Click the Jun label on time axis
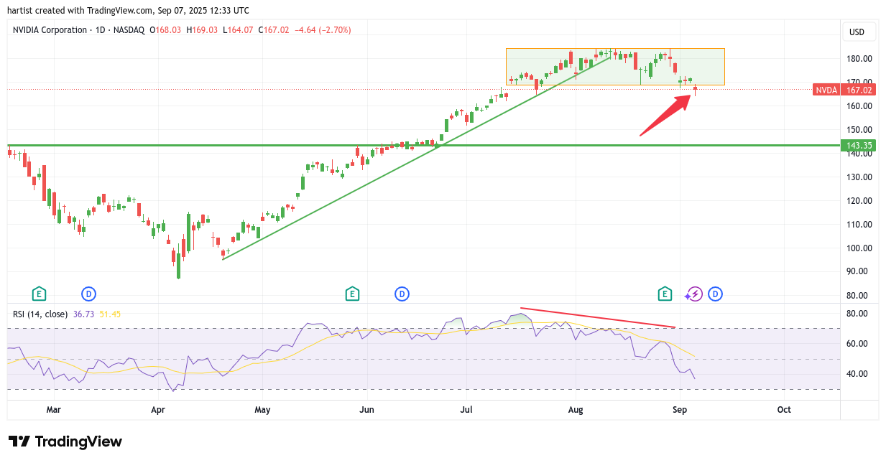Viewport: 886px width, 463px height. point(367,410)
